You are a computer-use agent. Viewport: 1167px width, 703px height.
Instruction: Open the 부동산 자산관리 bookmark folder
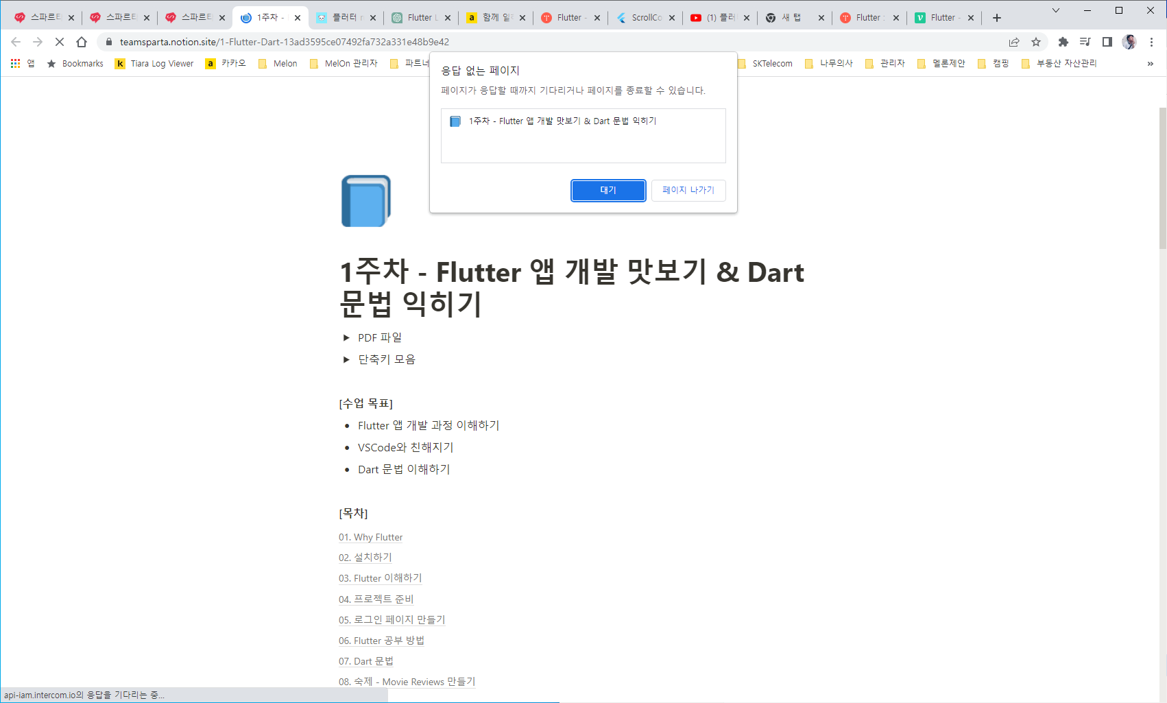tap(1059, 63)
